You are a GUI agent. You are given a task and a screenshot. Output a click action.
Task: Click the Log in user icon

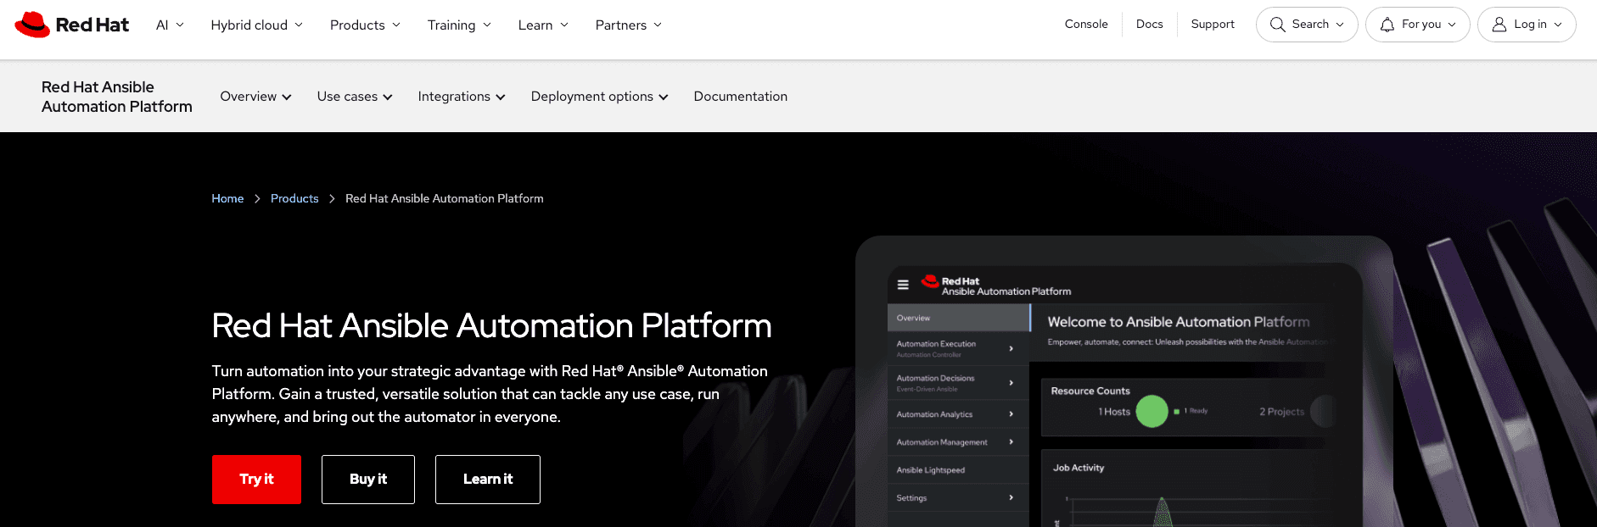pos(1499,25)
